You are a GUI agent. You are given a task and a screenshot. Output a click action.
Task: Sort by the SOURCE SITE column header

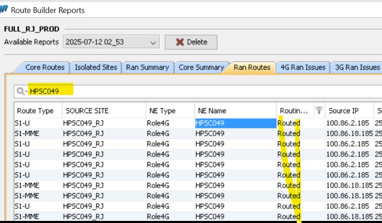[85, 111]
